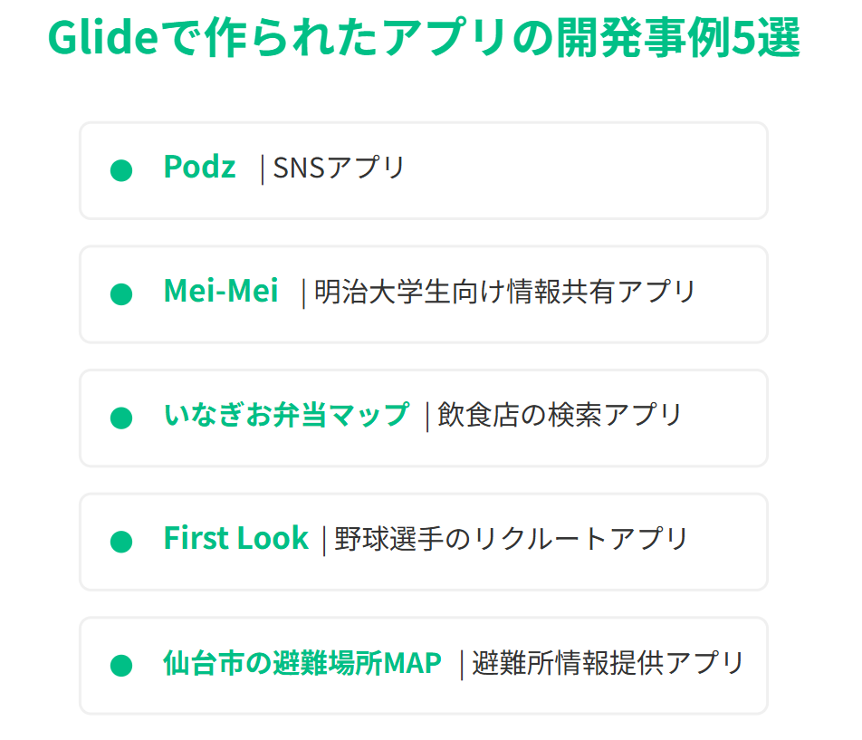Click the SNSアプリ description text

[x=339, y=168]
